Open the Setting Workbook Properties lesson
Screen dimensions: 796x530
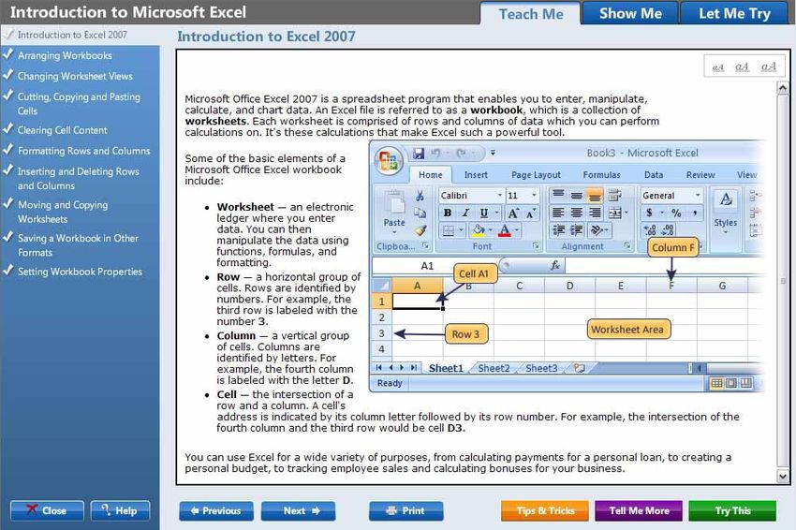pos(80,272)
